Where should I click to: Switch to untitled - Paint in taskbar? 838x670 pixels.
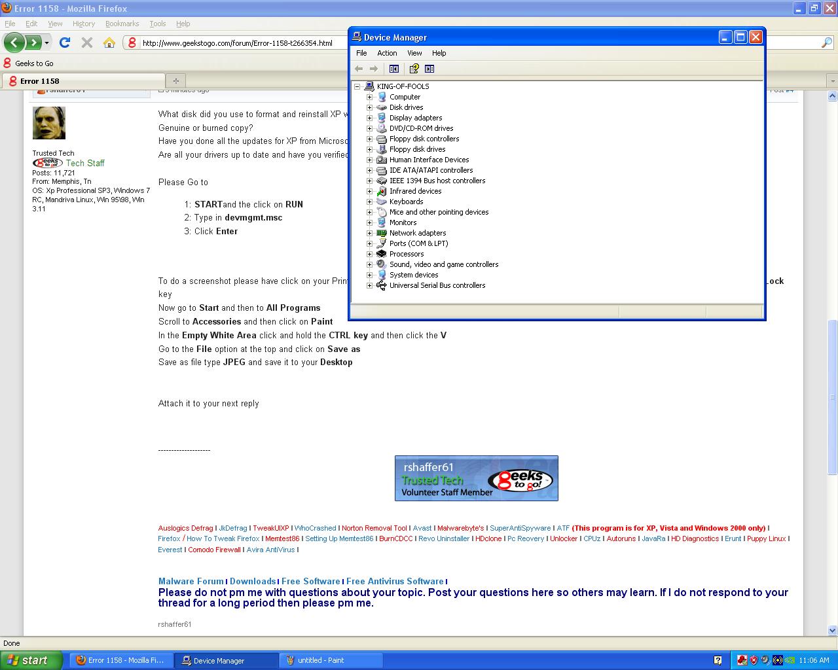(331, 660)
